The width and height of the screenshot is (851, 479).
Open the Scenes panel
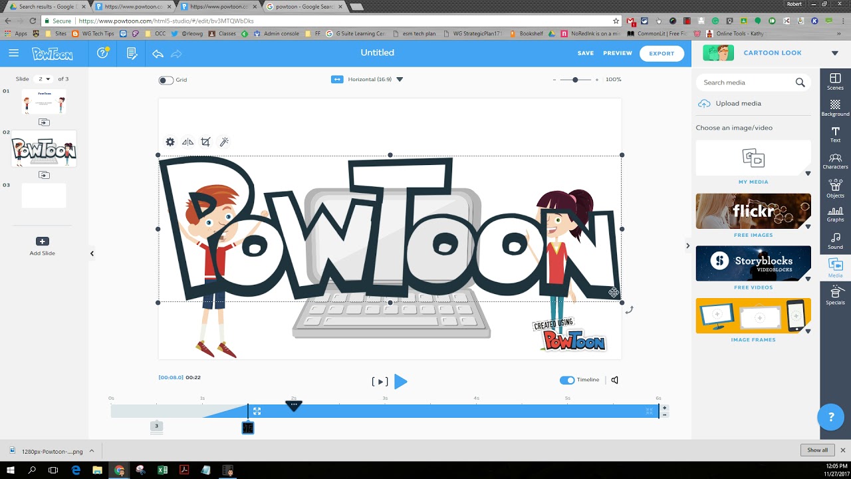(x=835, y=81)
